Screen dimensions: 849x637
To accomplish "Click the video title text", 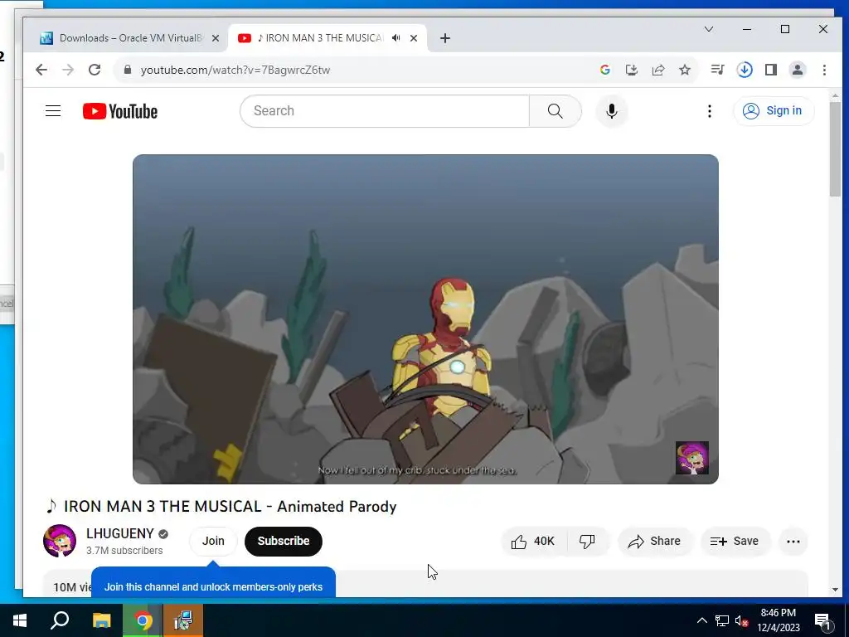I will (221, 507).
